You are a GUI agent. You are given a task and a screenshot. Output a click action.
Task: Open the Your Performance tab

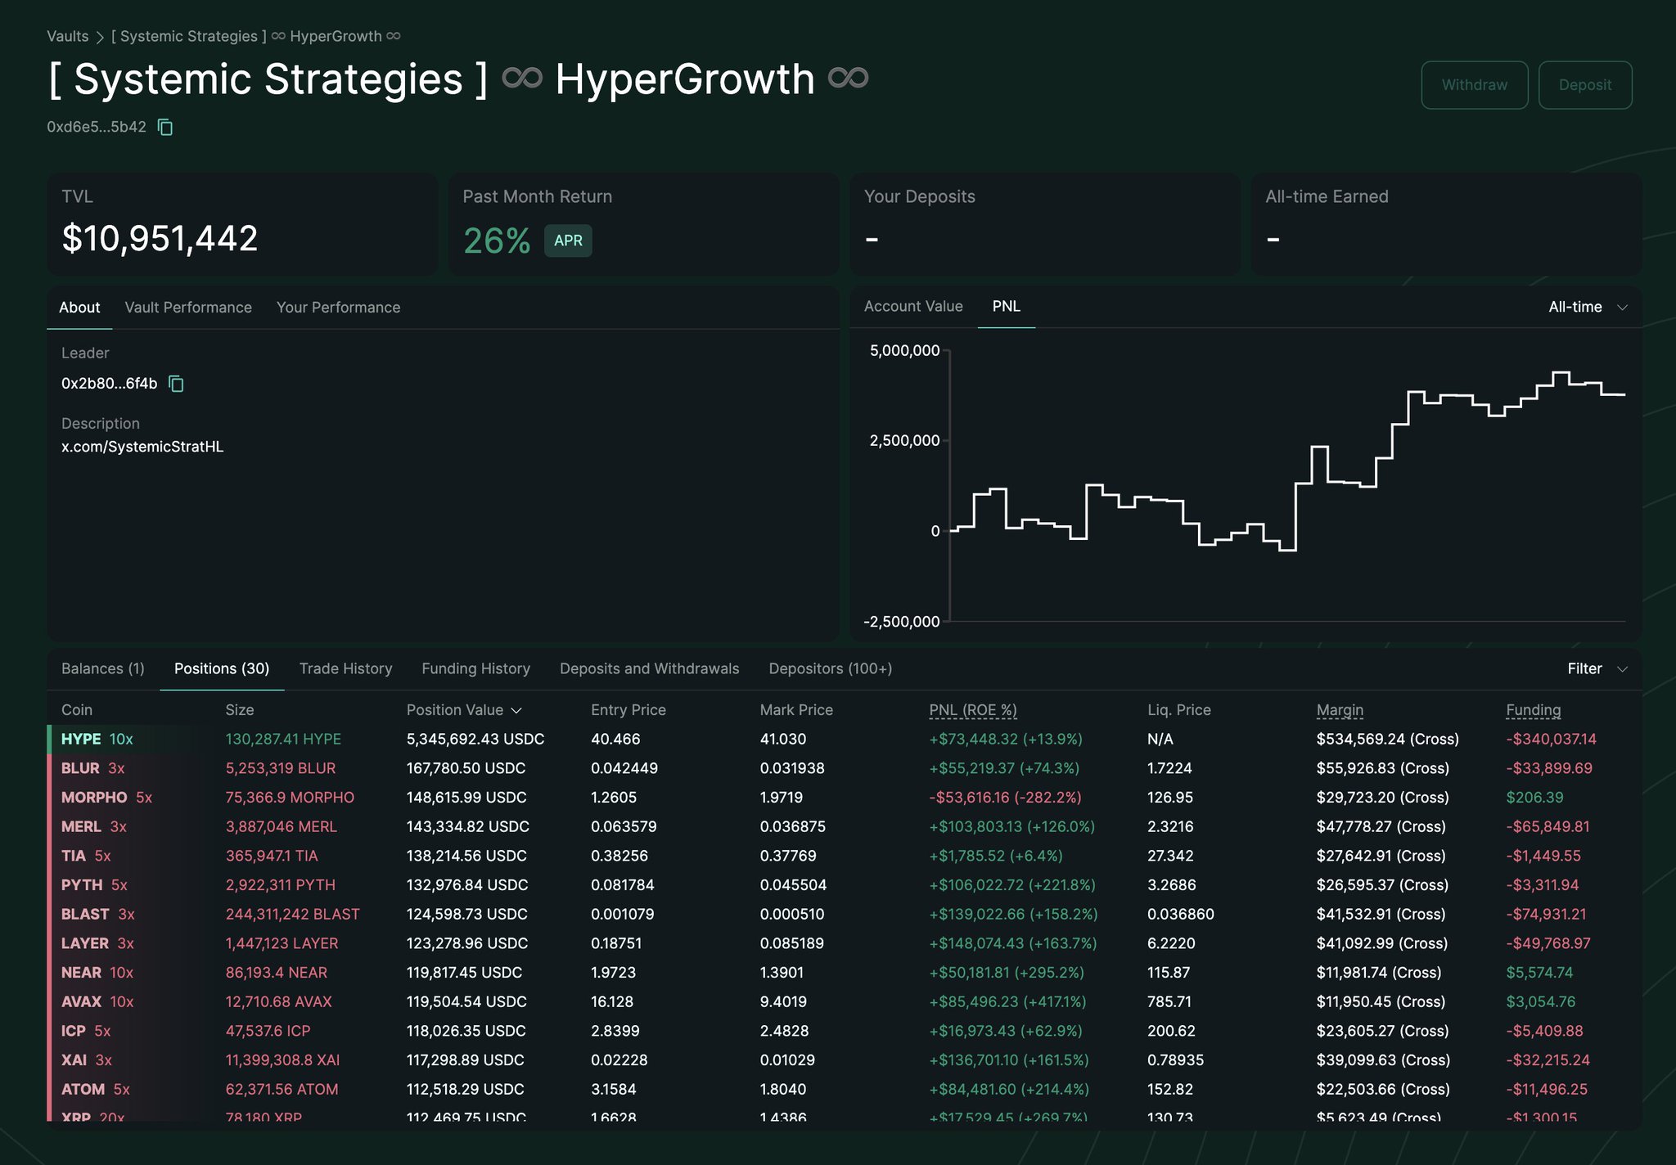click(338, 308)
